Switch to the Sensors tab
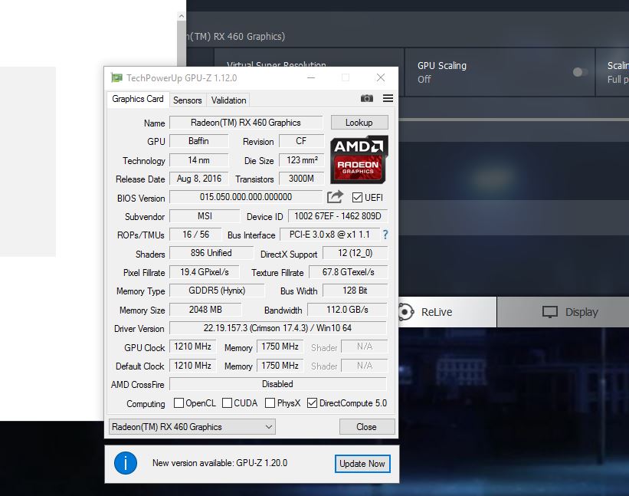This screenshot has height=496, width=629. 187,100
